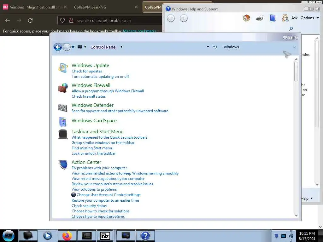Open the Windows CardSpace icon
Screen dimensions: 323x242
[x=63, y=122]
